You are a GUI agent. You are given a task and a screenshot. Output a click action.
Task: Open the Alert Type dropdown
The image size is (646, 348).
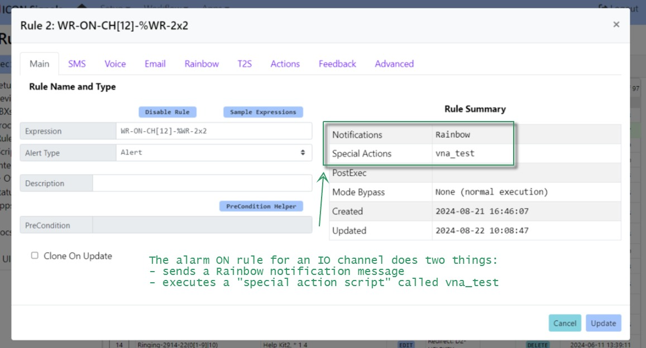213,153
